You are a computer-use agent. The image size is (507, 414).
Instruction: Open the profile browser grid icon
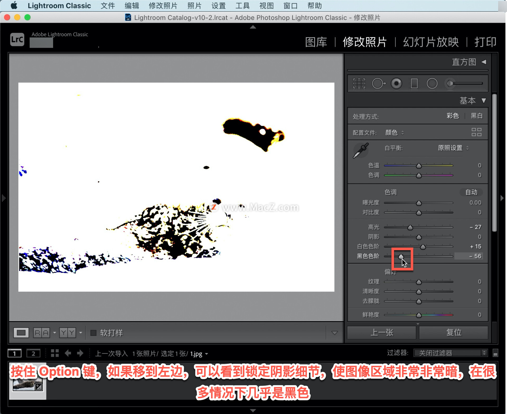[477, 132]
